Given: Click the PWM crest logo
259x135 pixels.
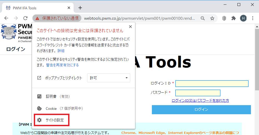Looking at the screenshot, I should (9, 32).
